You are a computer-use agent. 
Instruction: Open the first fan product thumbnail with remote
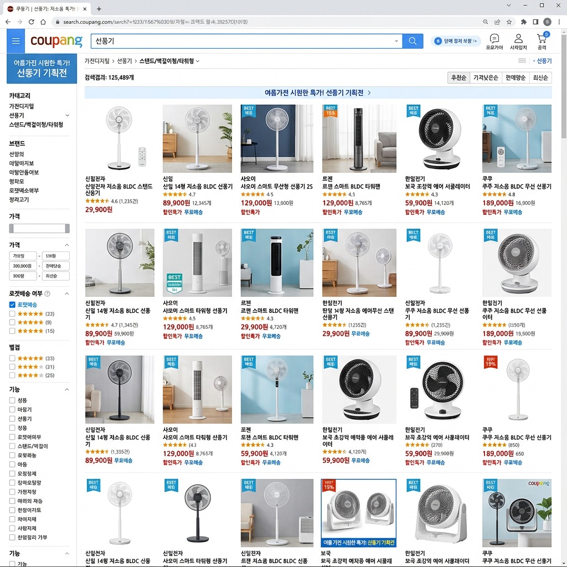[x=120, y=138]
